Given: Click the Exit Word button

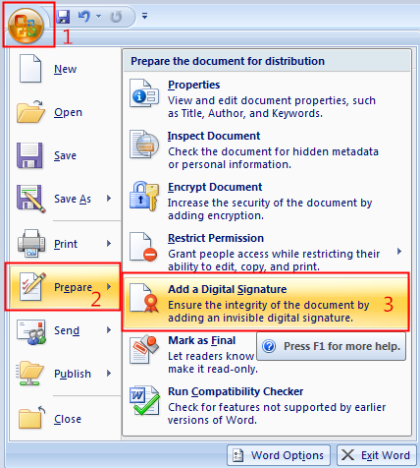Looking at the screenshot, I should coord(376,455).
